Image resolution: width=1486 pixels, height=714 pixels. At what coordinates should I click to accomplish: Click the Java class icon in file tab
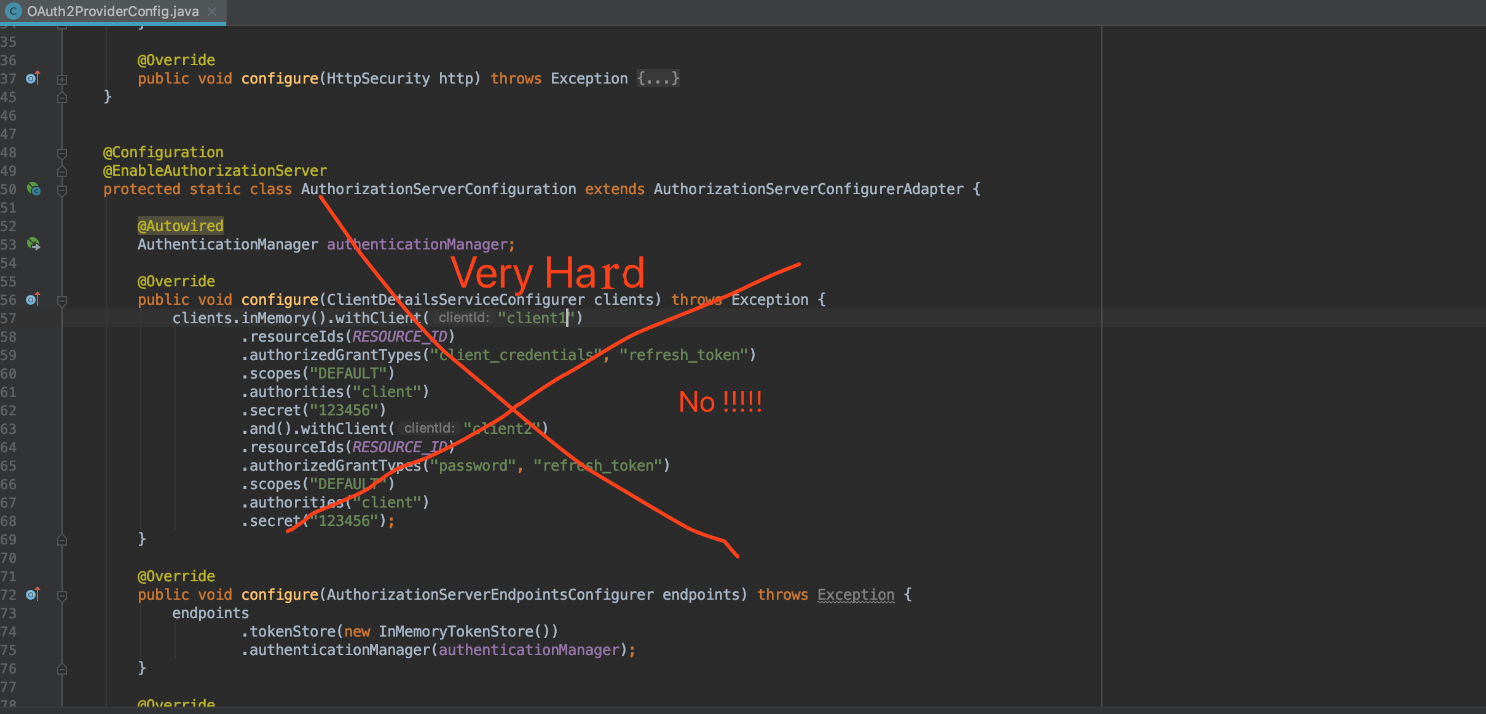coord(13,11)
